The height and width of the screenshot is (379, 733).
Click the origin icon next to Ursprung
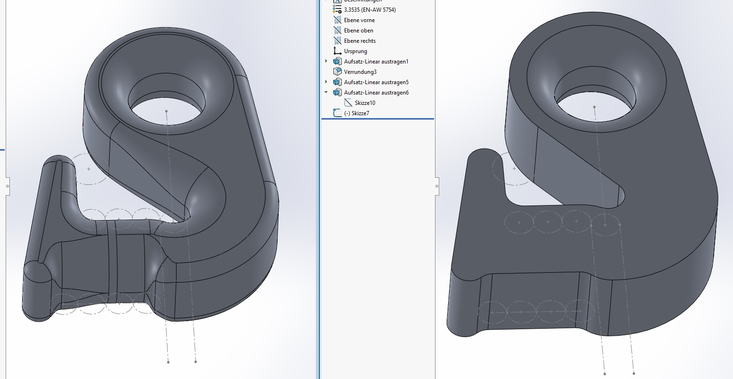(x=337, y=51)
